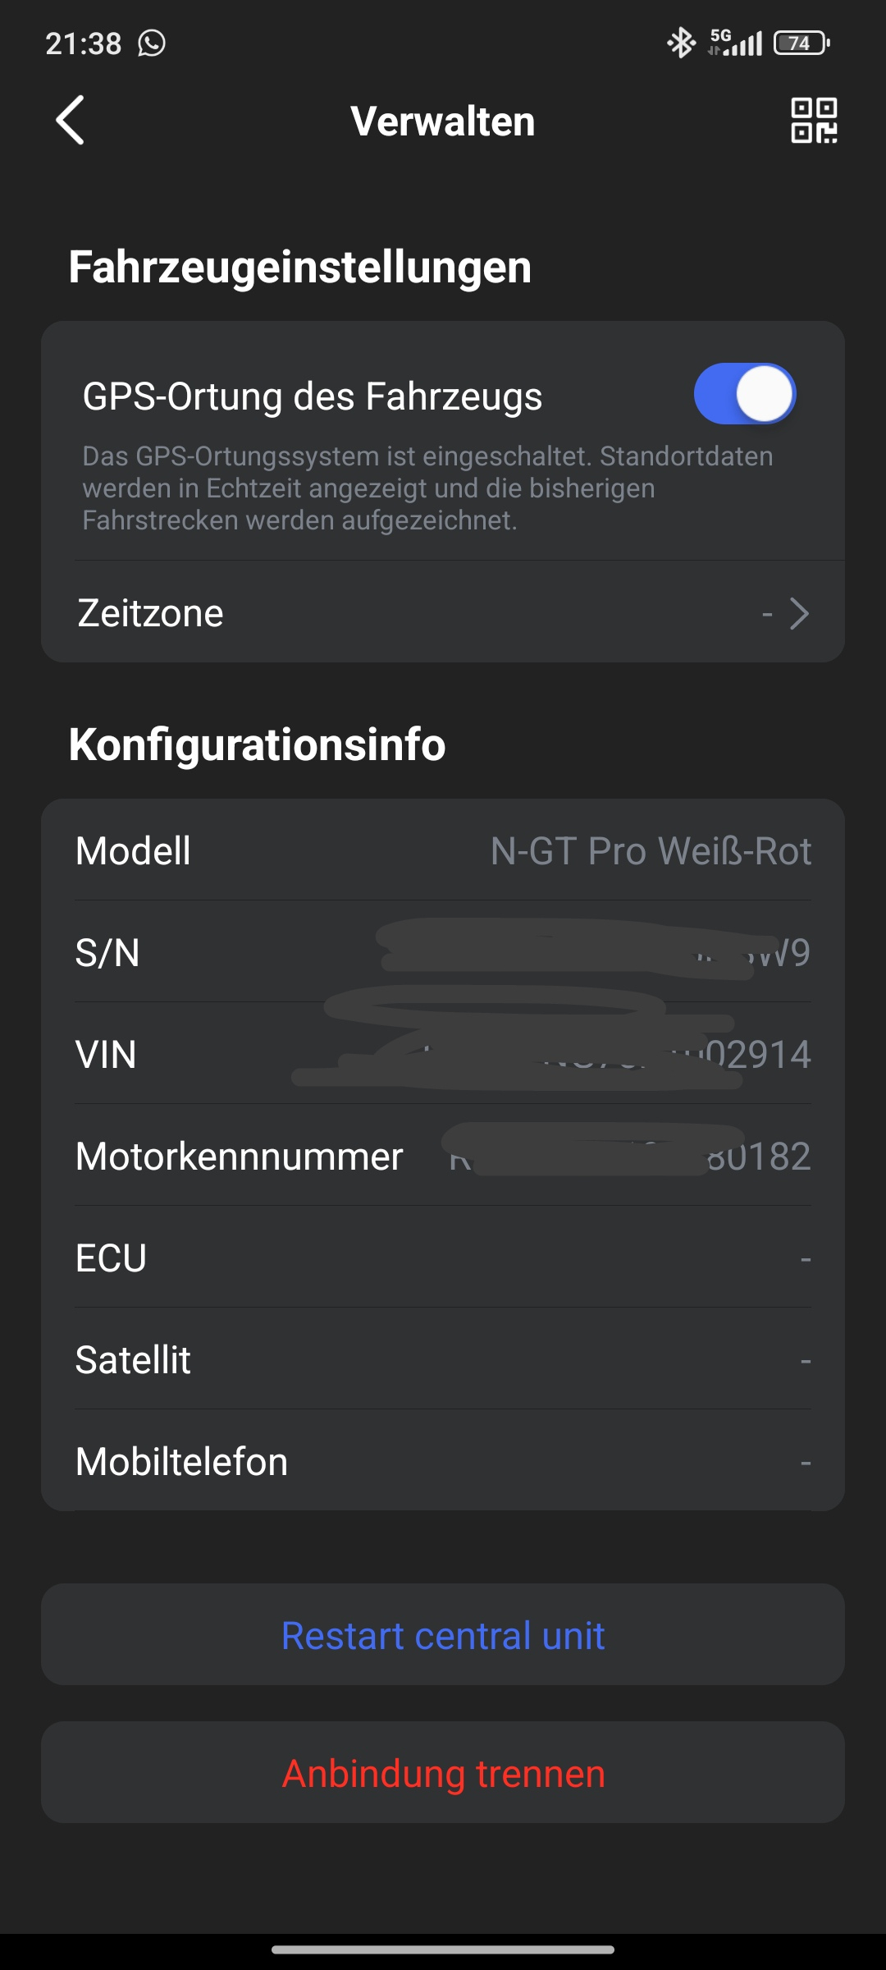Expand the Zeitzone chevron arrow

[x=799, y=613]
